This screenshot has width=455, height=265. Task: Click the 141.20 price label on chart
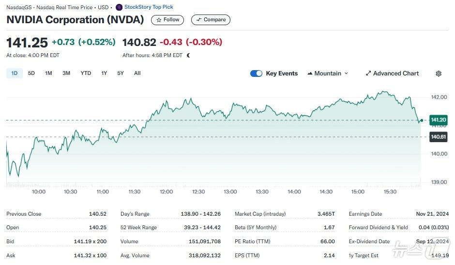click(x=438, y=120)
